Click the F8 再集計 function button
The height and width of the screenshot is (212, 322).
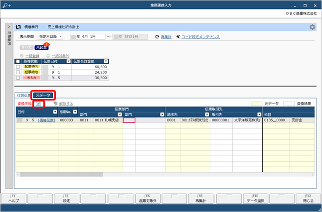pos(201,199)
